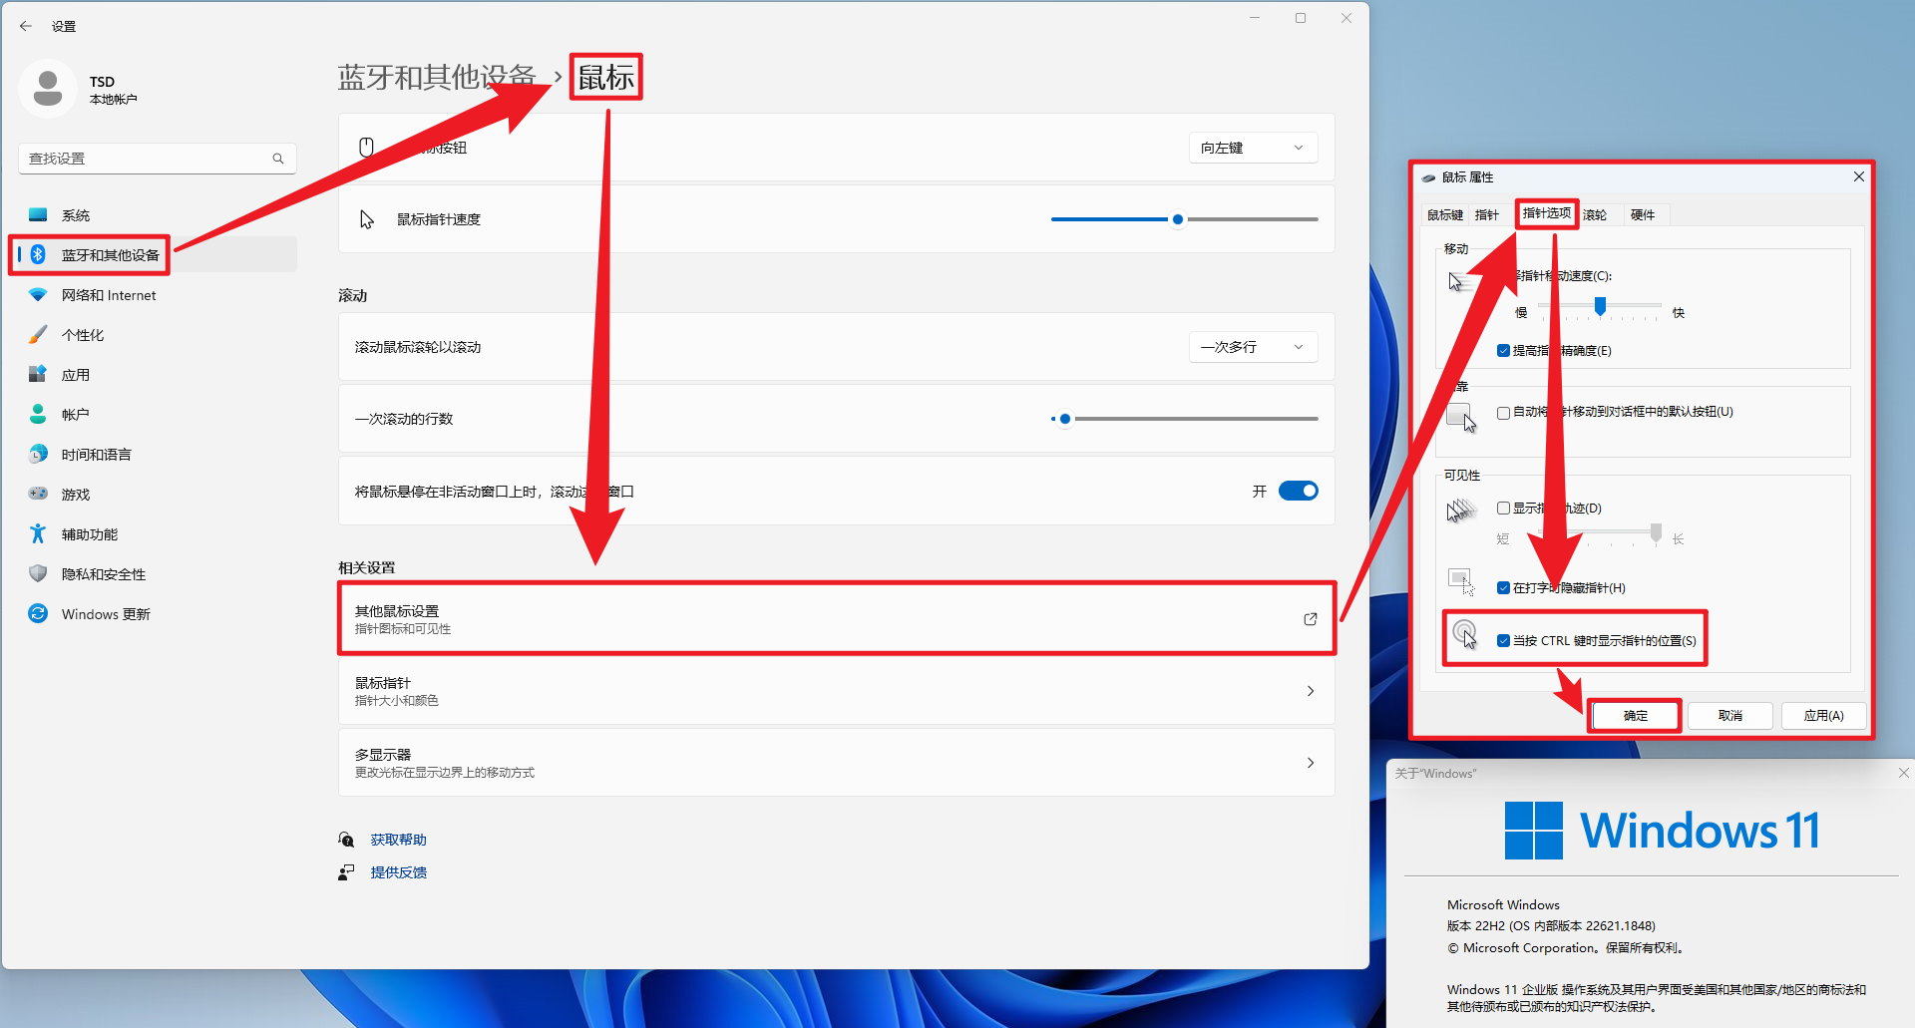The width and height of the screenshot is (1915, 1028).
Task: Select 蓝牙和其他设备 Bluetooth icon
Action: pos(38,254)
